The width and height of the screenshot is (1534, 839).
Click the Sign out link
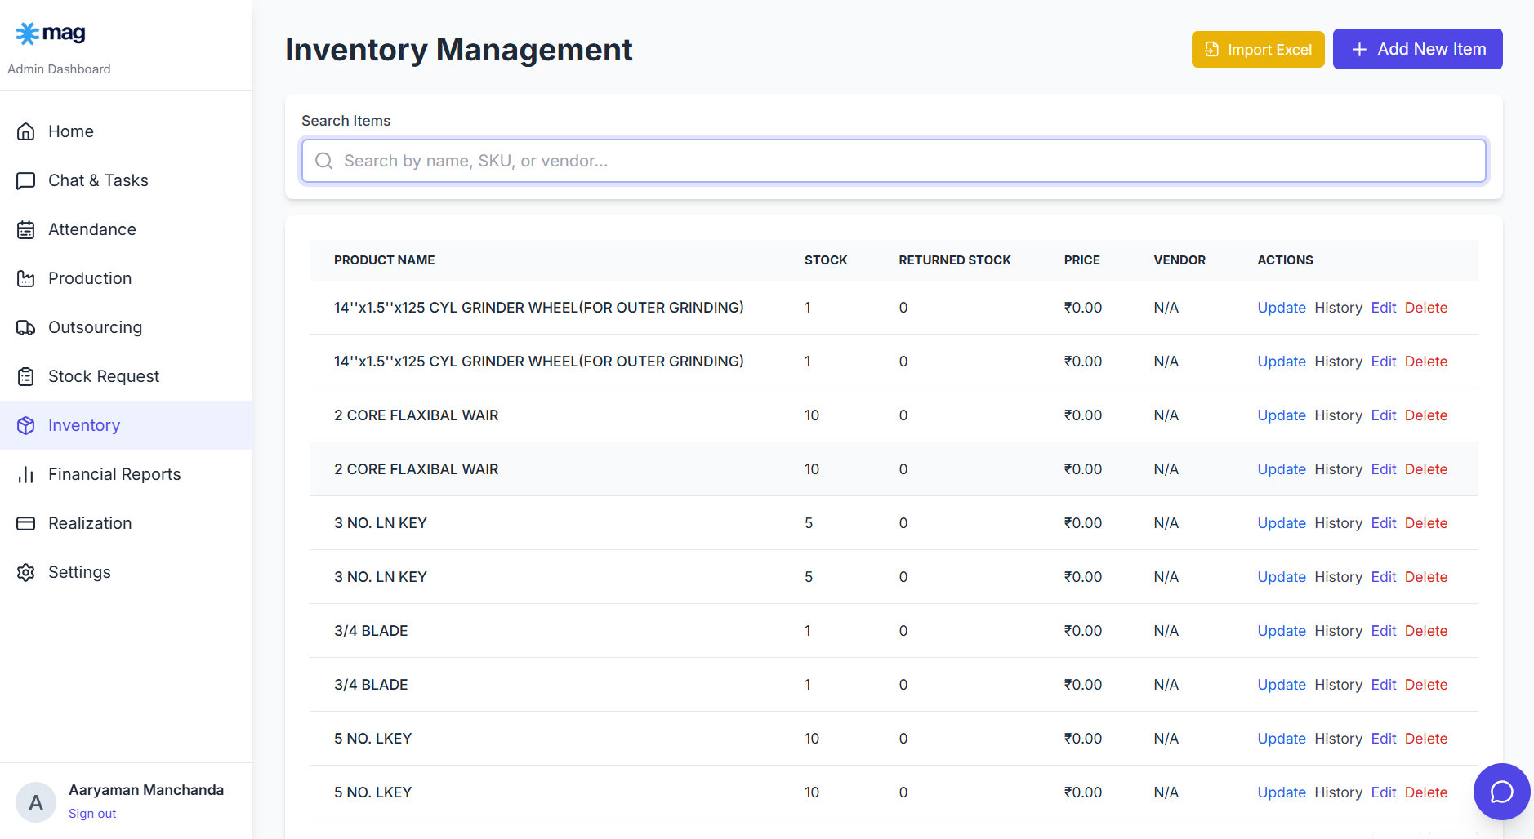[91, 813]
